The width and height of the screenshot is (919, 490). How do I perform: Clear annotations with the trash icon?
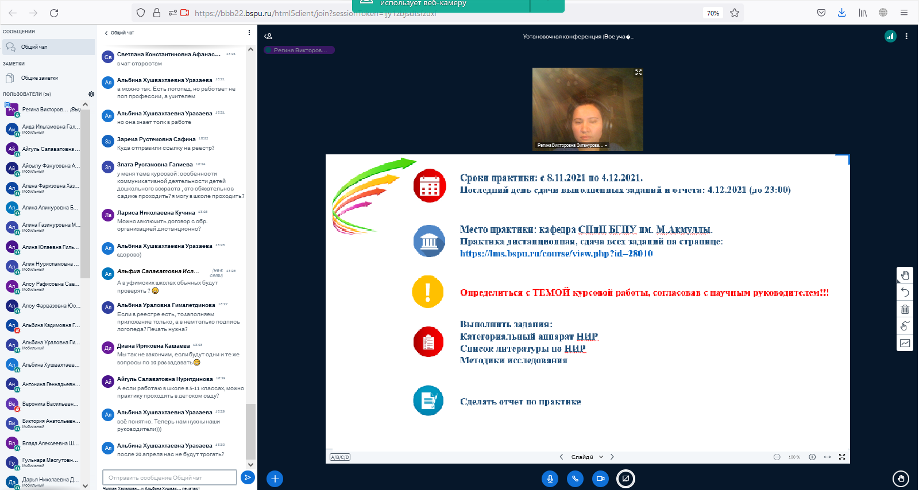[905, 309]
